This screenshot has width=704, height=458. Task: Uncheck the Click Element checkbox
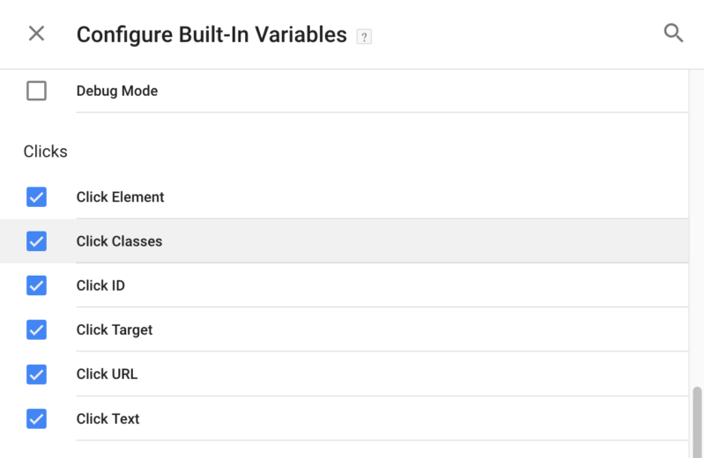click(x=36, y=196)
